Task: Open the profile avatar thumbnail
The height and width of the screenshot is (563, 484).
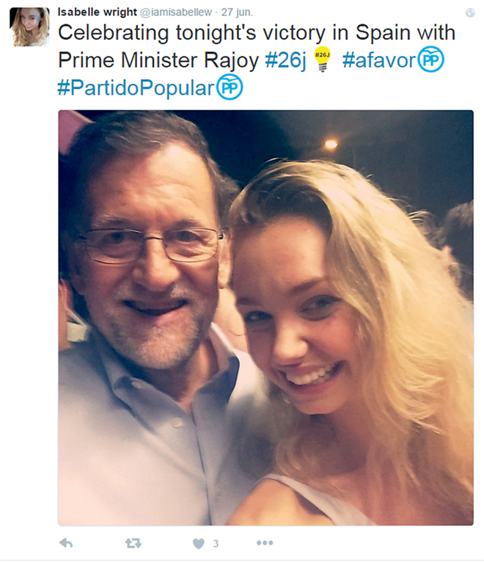Action: pyautogui.click(x=29, y=26)
